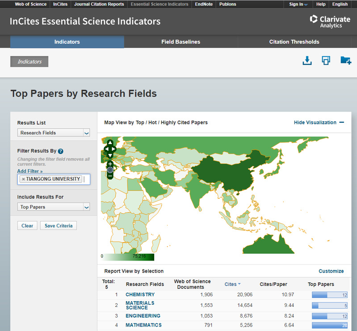Open Essential Science Indicators link
The image size is (357, 331).
(160, 4)
